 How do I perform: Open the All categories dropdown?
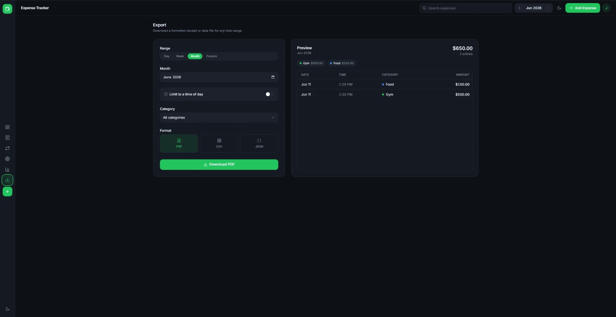tap(219, 118)
